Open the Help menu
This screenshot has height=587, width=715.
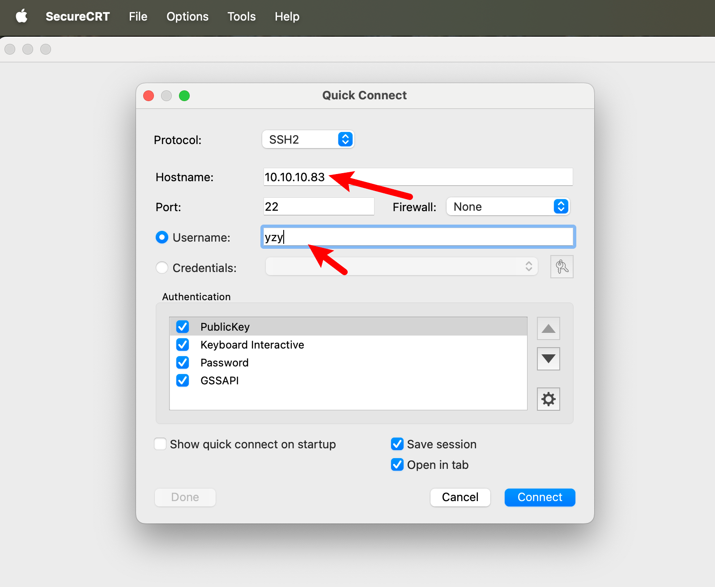tap(287, 17)
